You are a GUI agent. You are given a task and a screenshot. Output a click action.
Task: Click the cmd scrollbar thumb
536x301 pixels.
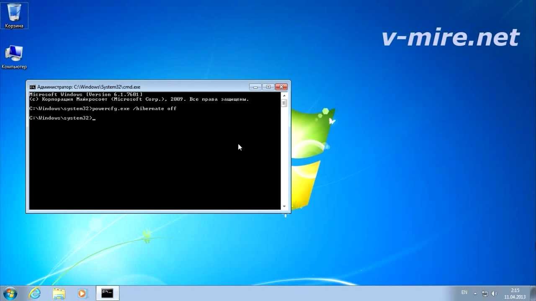(284, 103)
